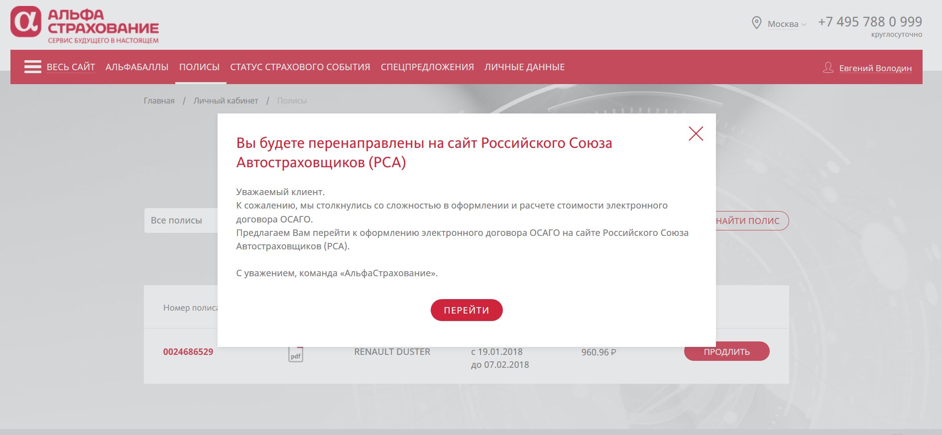
Task: Click the phone number +7 495 788 0 999
Action: pos(870,22)
